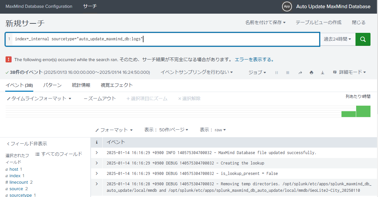Viewport: 378px width, 197px height.
Task: Share the search job via the arrow icon
Action: click(300, 72)
